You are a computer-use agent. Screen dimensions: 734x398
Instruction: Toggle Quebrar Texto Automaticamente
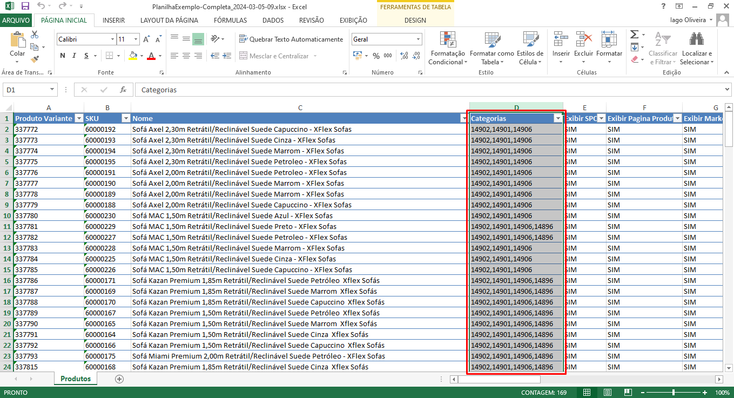click(291, 39)
